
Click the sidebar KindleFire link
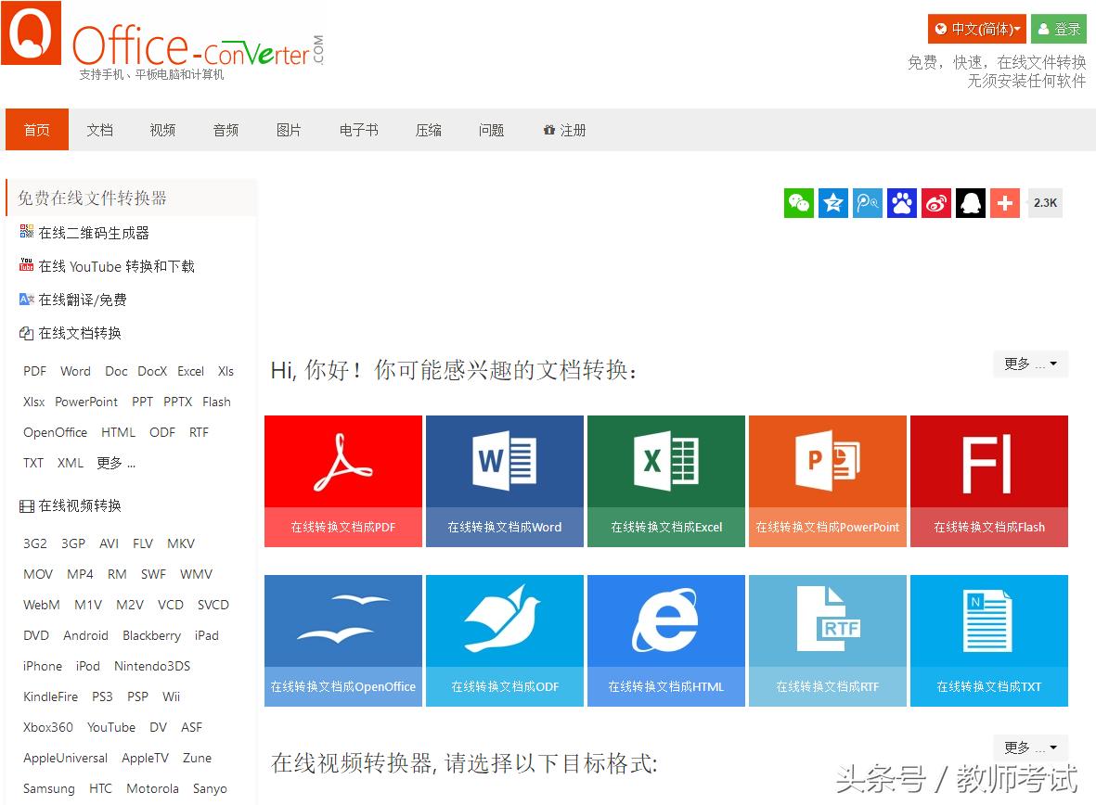tap(50, 697)
